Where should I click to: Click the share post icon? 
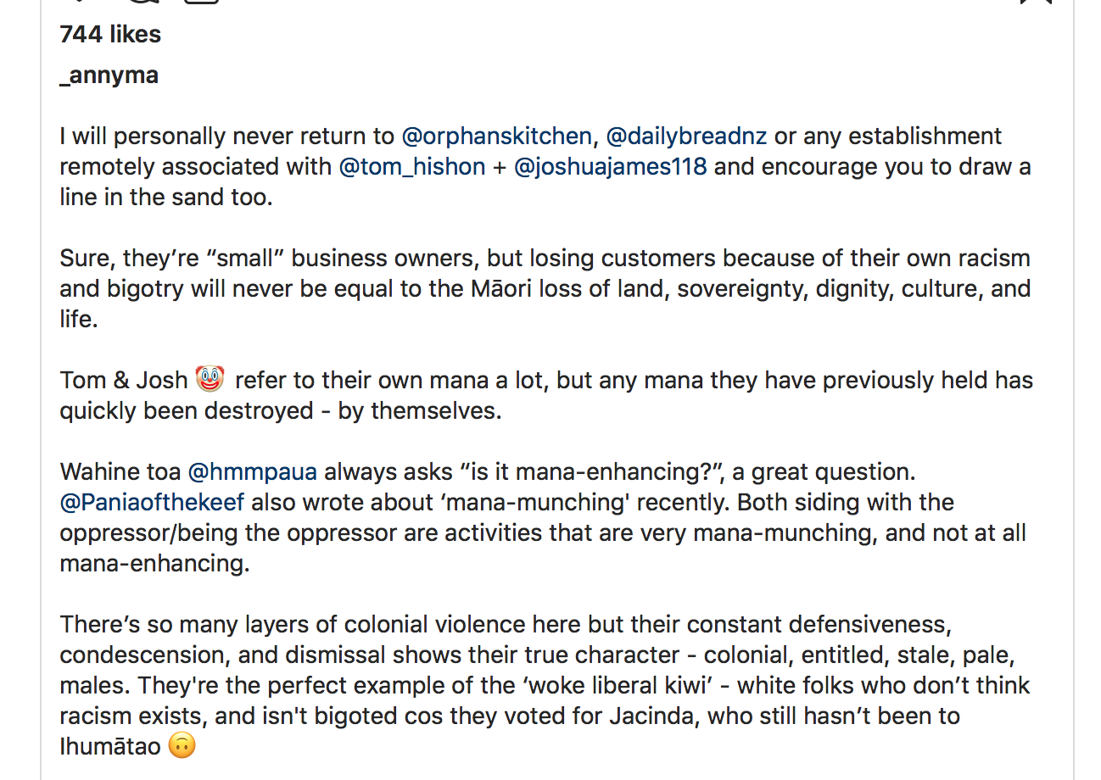point(202,3)
